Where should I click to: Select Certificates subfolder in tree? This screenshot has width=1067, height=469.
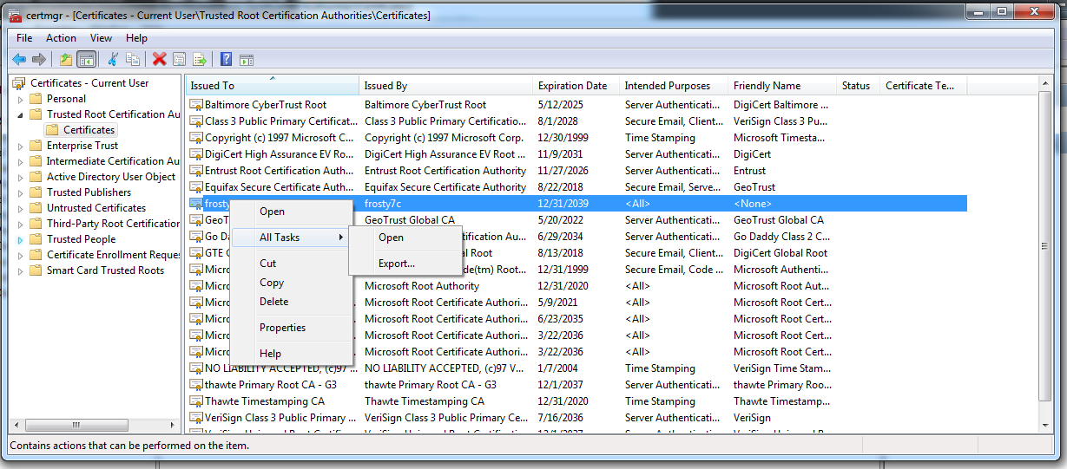pyautogui.click(x=89, y=130)
